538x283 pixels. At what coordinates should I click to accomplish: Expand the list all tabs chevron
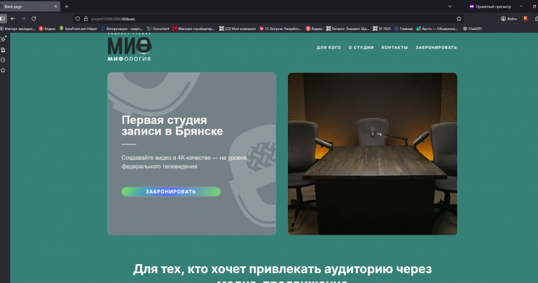click(x=450, y=6)
